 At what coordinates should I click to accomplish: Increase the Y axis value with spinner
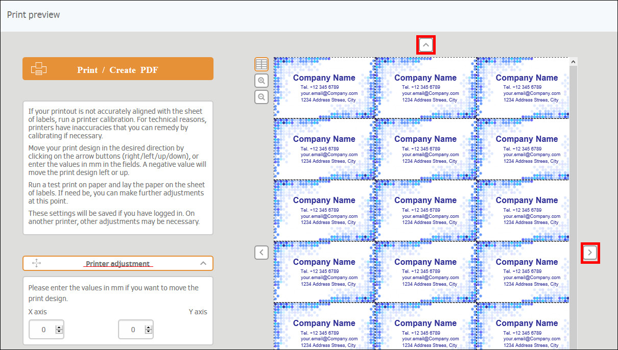(149, 327)
